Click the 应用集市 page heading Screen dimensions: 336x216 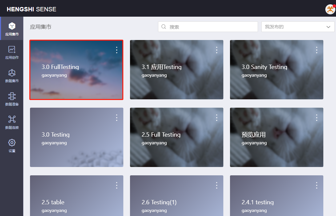[x=41, y=27]
